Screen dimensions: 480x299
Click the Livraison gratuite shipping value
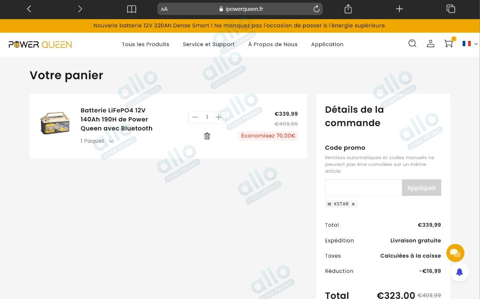[x=416, y=241]
